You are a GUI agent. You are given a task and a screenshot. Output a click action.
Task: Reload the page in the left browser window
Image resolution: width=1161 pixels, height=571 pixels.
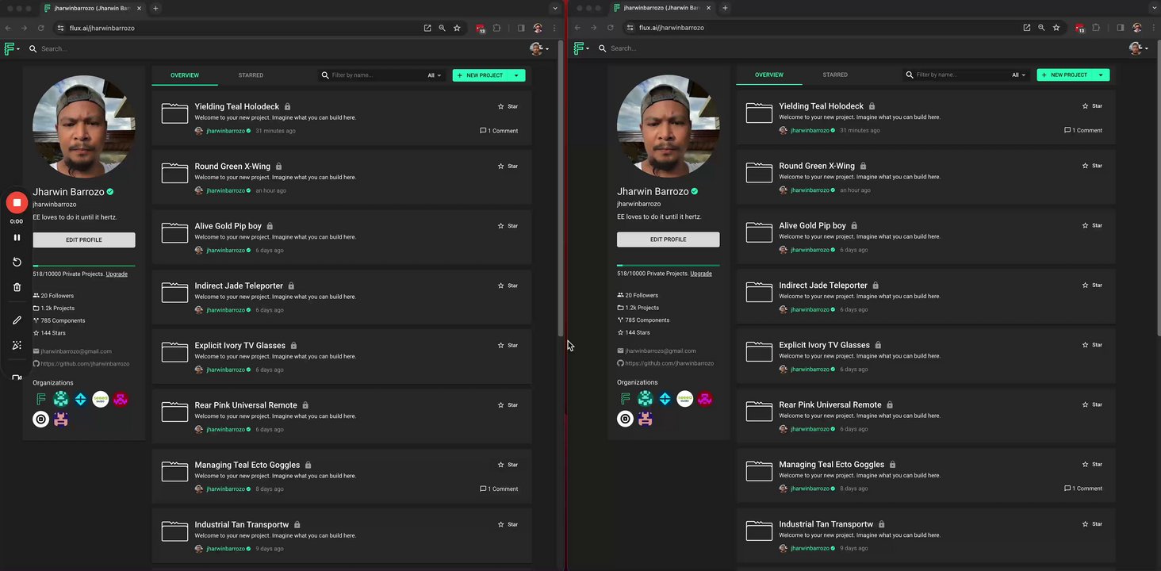pos(41,28)
